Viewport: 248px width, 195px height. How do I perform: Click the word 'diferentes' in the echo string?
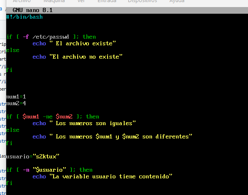pos(172,137)
